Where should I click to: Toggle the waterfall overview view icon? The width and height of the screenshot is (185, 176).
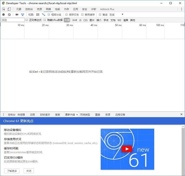click(x=43, y=14)
